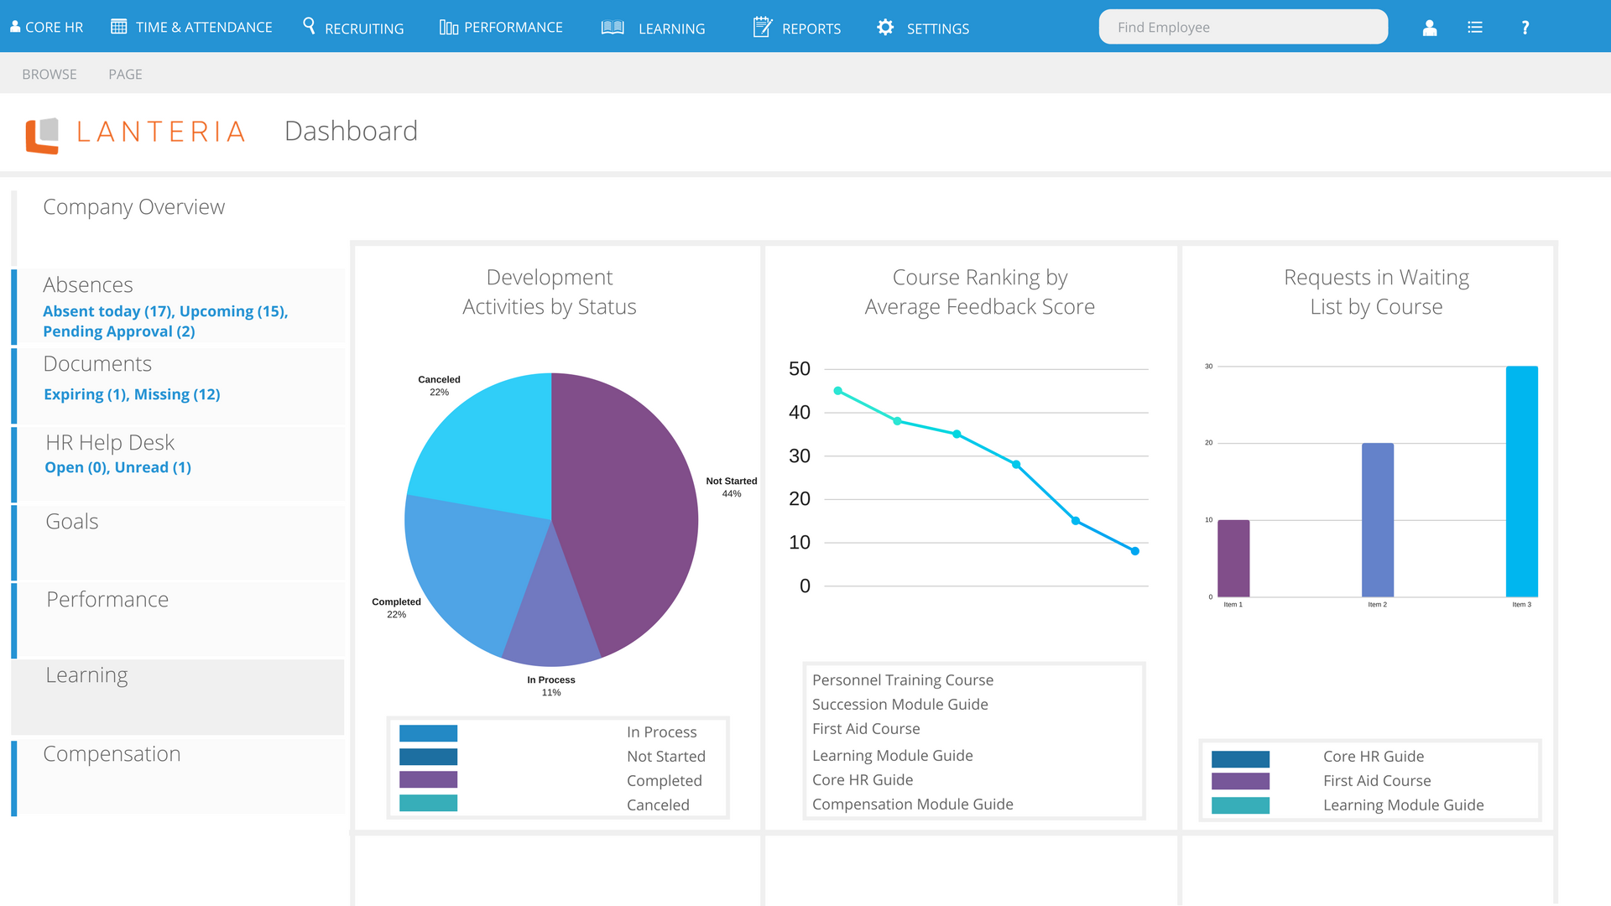This screenshot has height=906, width=1611.
Task: Switch to the Page ribbon tab
Action: tap(125, 74)
